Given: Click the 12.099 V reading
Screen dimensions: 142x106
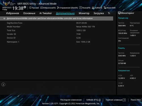Looking at the screenshot, I should coord(122,78).
